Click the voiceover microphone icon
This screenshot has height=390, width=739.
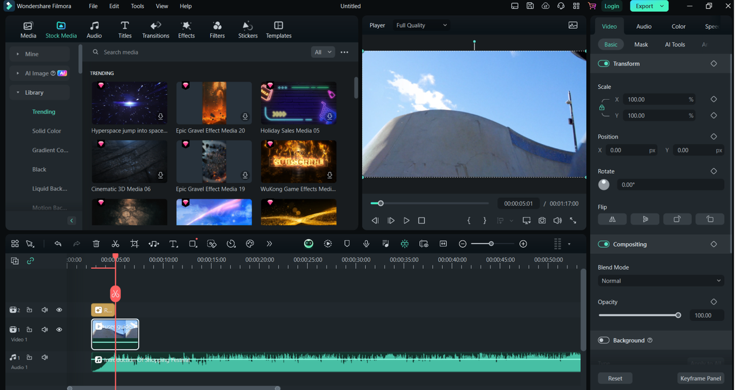(366, 244)
